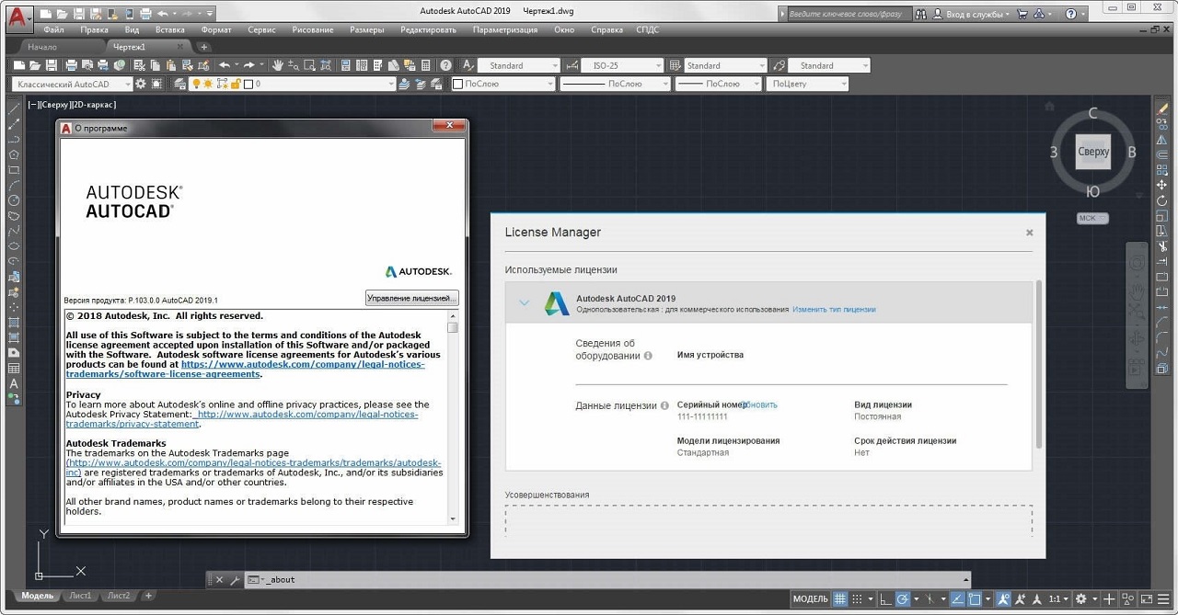Toggle the drawing grid display
The width and height of the screenshot is (1178, 615).
tap(839, 598)
